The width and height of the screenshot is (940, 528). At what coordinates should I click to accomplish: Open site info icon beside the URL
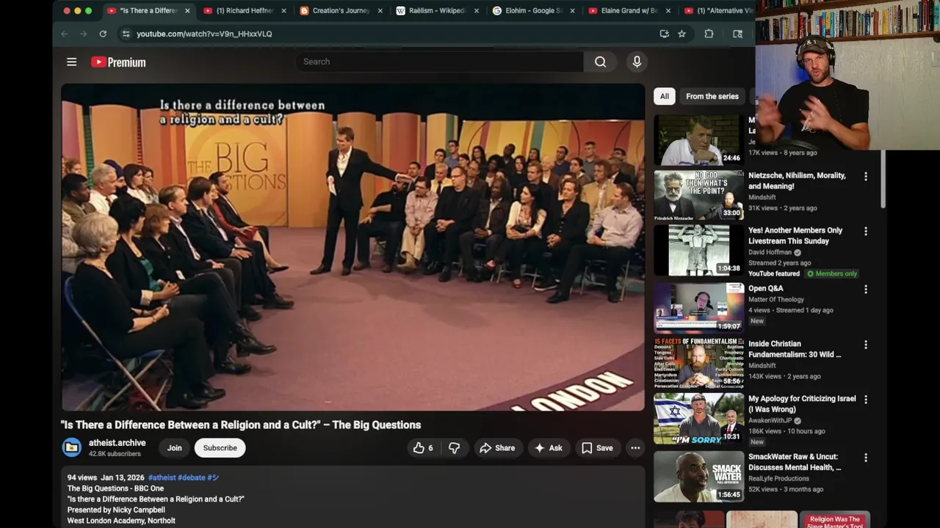[x=126, y=34]
